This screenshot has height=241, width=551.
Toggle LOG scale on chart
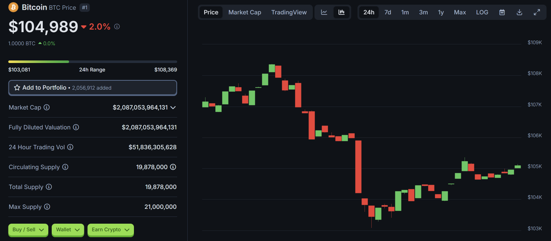coord(482,12)
